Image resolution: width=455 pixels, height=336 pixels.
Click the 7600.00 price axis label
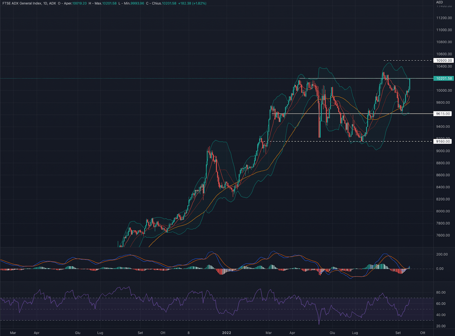(x=443, y=235)
